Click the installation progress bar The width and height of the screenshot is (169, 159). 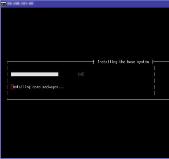click(35, 74)
